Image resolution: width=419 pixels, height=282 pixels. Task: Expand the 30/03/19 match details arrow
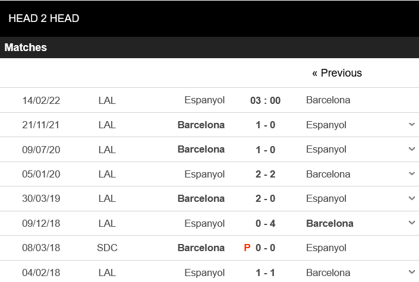pyautogui.click(x=412, y=198)
